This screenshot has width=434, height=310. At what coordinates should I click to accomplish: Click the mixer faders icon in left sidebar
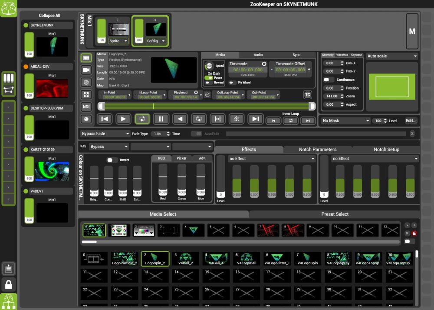[9, 78]
